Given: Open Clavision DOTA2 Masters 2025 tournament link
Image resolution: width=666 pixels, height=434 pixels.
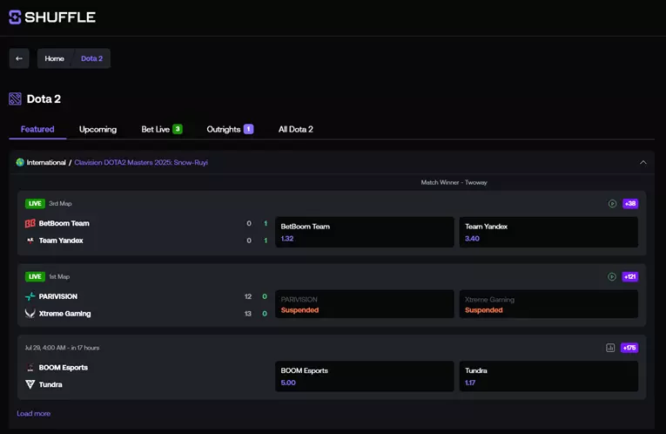Looking at the screenshot, I should coord(141,162).
